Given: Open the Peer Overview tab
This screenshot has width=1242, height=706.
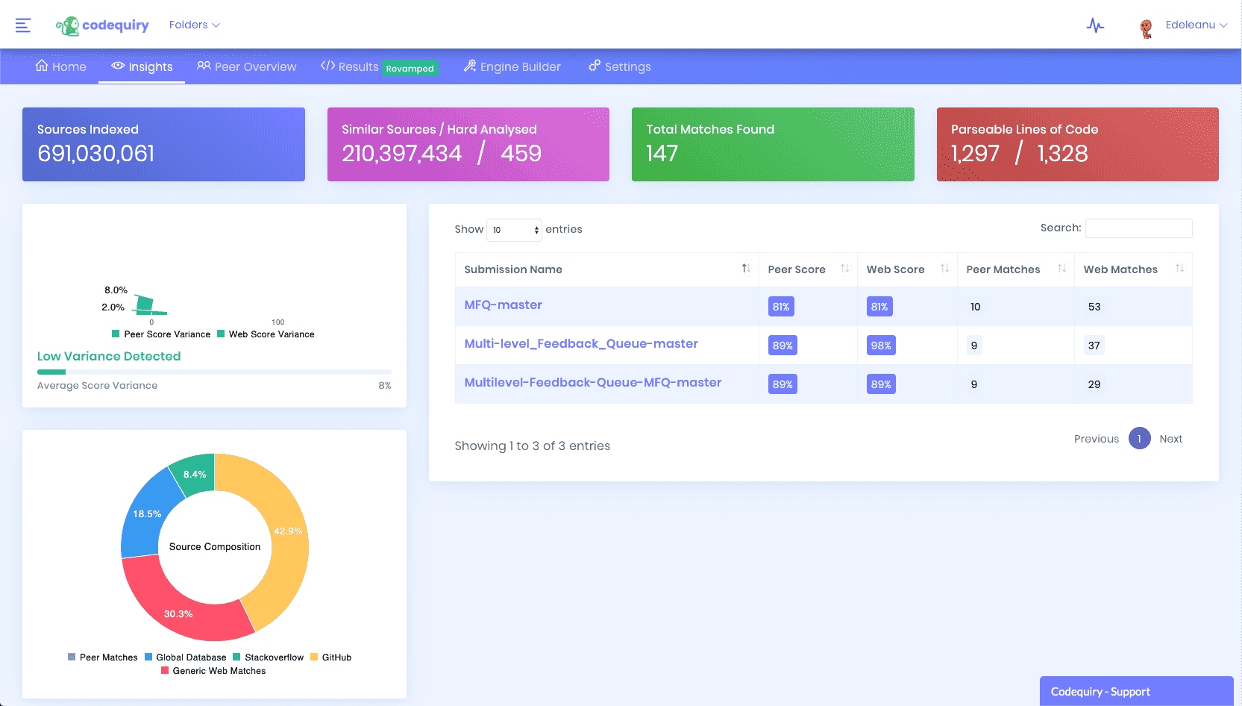Looking at the screenshot, I should click(x=246, y=66).
